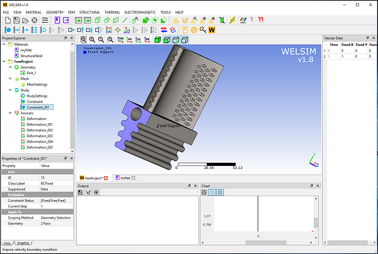378x254 pixels.
Task: Create a green plate geometry
Action: (x=116, y=20)
